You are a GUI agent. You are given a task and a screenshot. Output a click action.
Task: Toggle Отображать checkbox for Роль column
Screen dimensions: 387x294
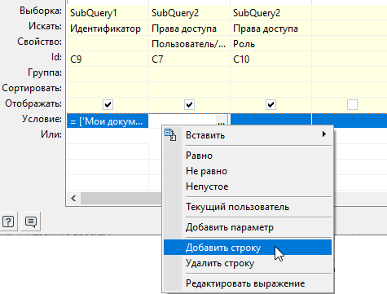coord(270,104)
